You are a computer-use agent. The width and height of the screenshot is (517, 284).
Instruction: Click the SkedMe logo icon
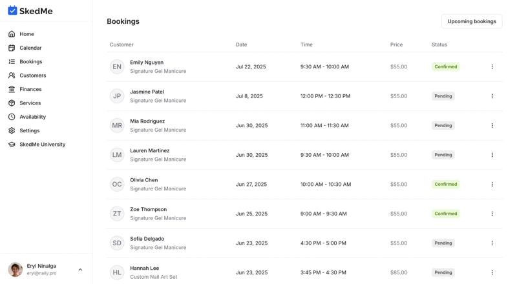12,10
